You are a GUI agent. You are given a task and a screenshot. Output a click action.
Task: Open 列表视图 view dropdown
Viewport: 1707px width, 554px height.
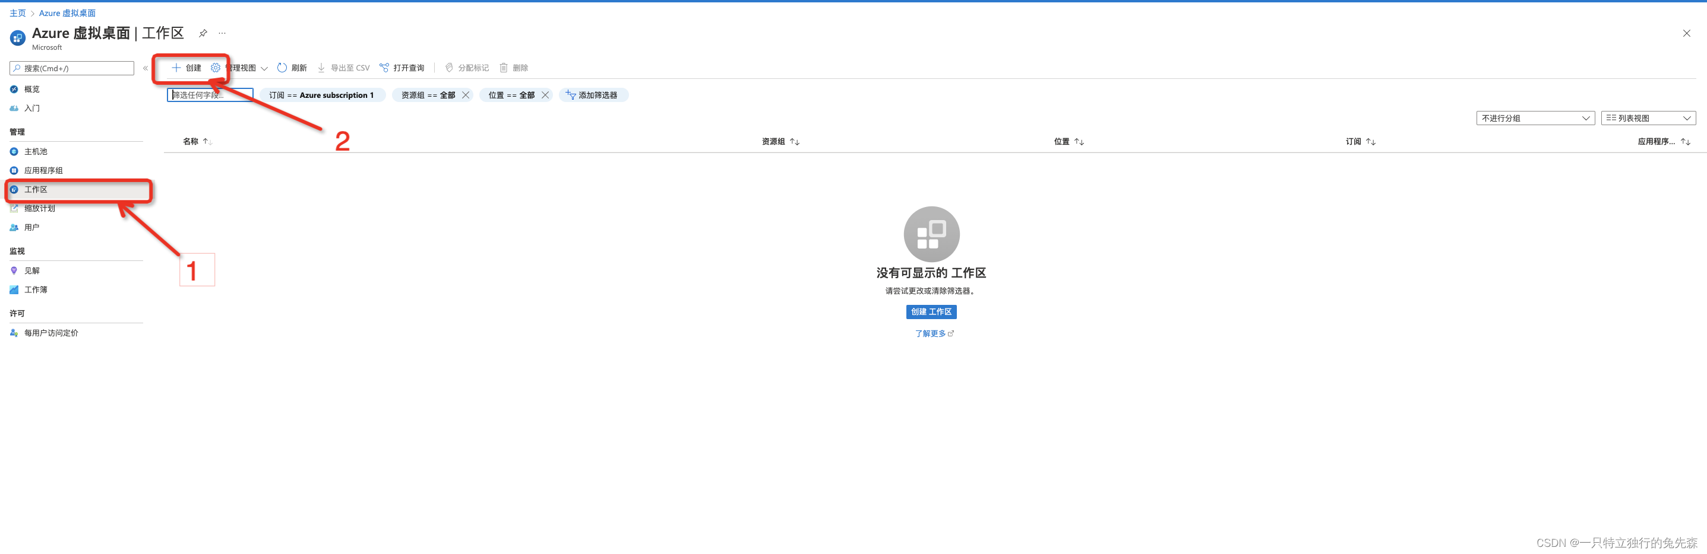1648,118
